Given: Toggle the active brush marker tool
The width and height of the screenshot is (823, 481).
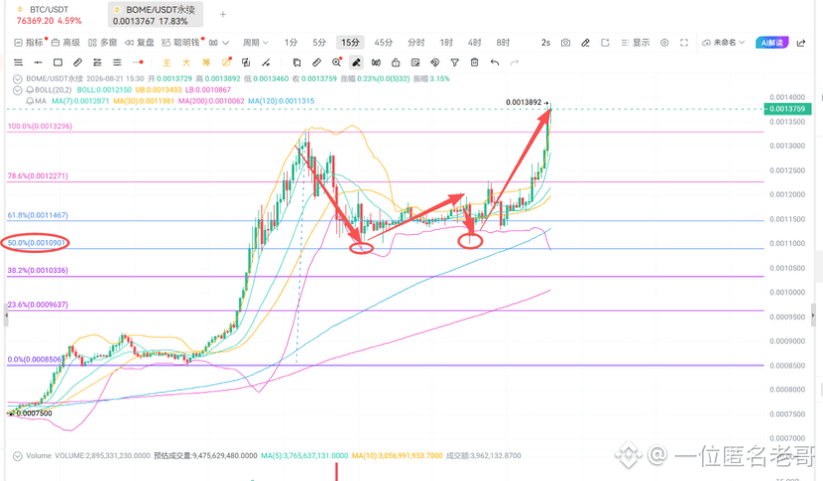Looking at the screenshot, I should (356, 62).
